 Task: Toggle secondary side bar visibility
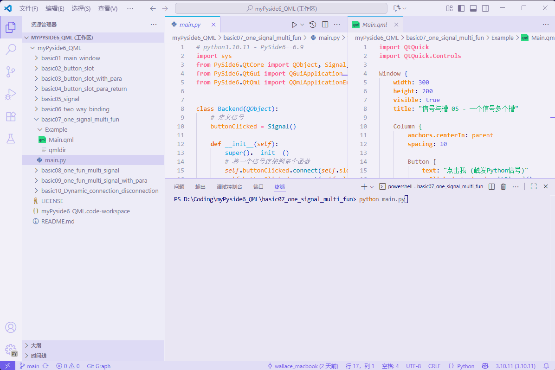coord(485,8)
